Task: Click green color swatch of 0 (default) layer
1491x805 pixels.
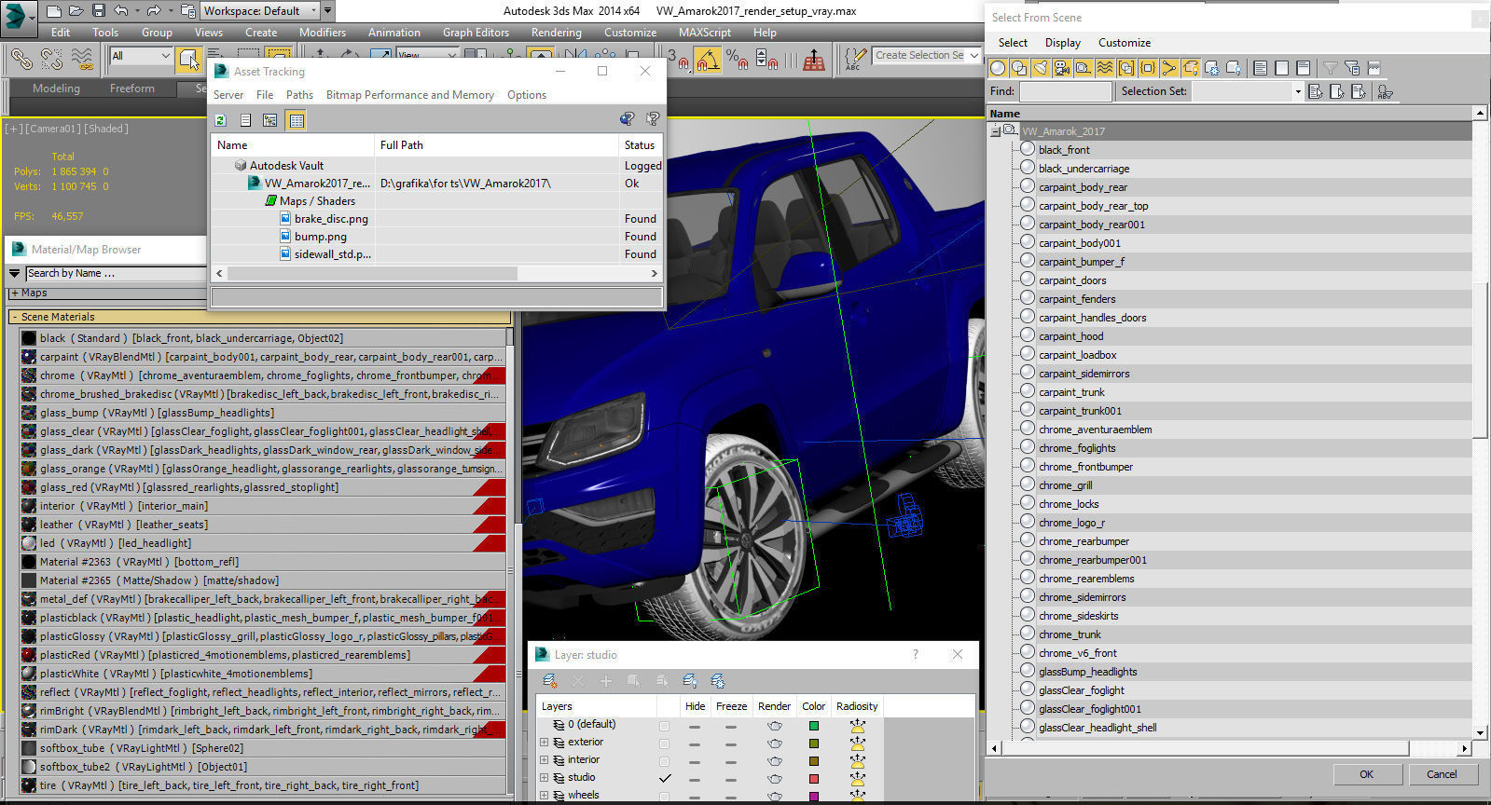Action: tap(814, 726)
